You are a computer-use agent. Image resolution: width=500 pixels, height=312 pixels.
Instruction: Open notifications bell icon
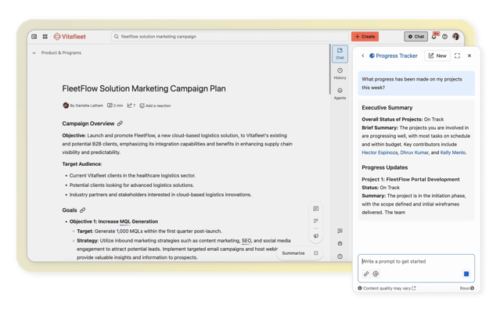click(433, 37)
